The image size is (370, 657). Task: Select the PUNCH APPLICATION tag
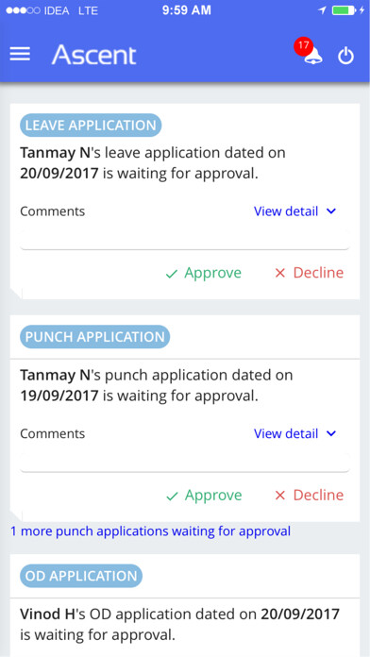(95, 337)
